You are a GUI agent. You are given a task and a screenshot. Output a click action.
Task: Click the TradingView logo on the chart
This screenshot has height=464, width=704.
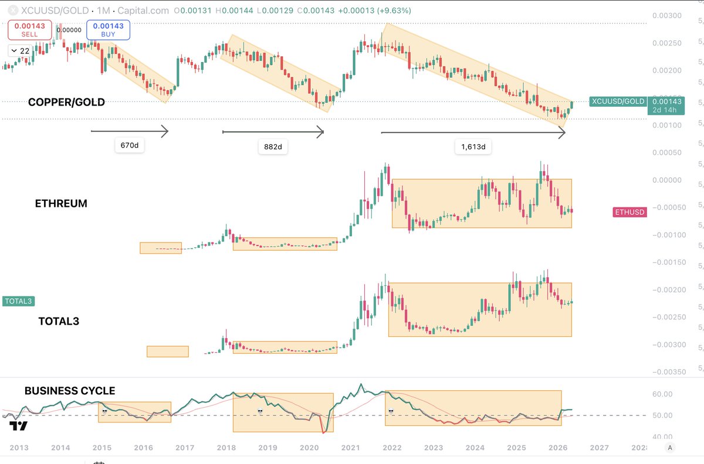(x=19, y=427)
